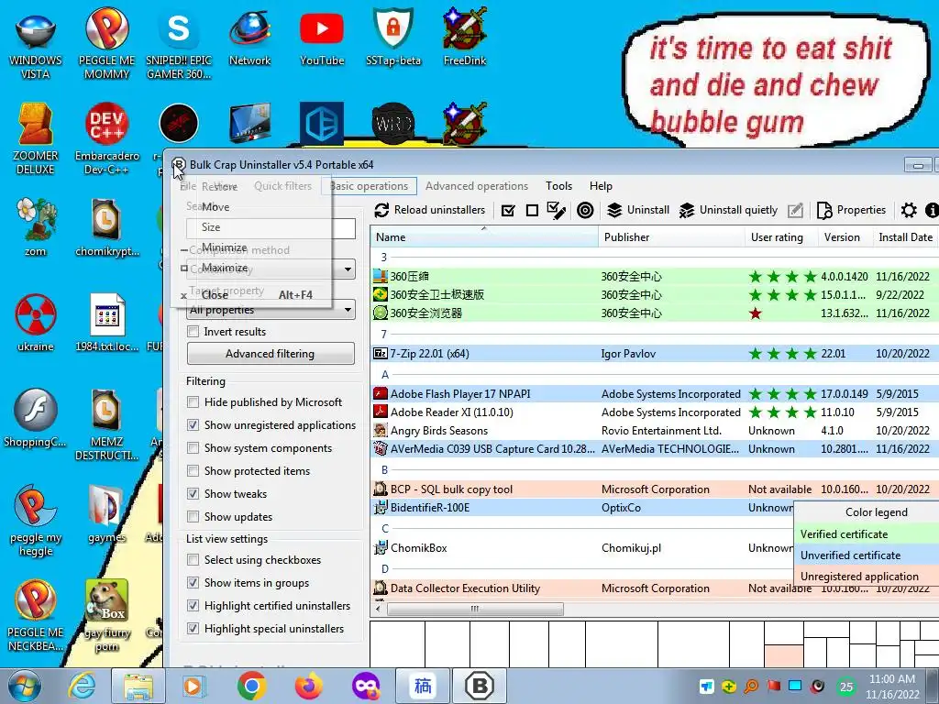
Task: Open the All properties dropdown
Action: [271, 310]
